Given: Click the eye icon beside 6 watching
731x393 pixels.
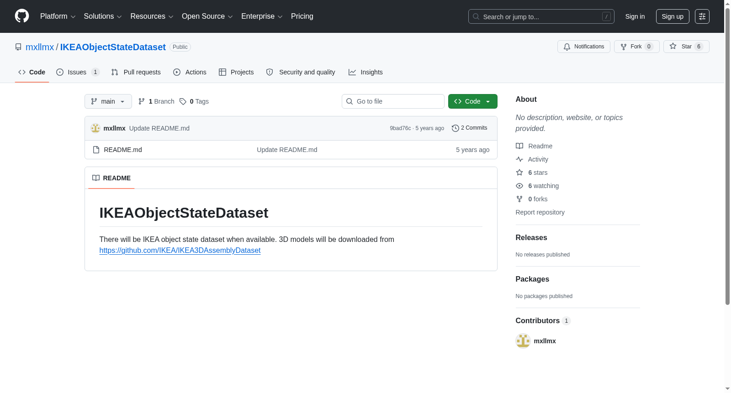Looking at the screenshot, I should coord(519,186).
